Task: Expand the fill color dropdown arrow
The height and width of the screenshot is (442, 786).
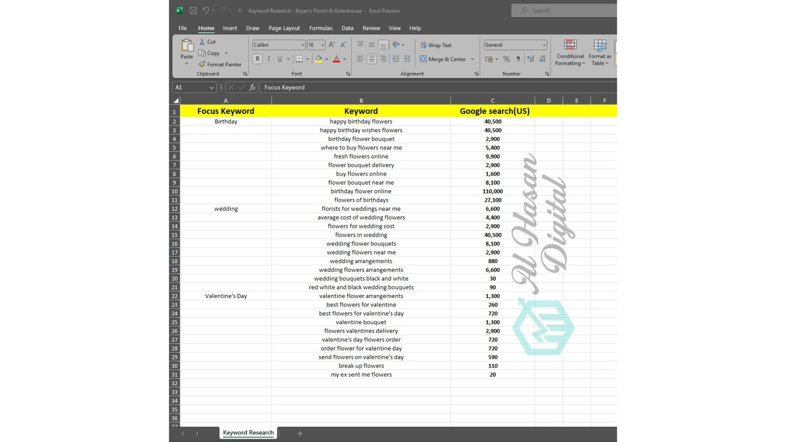Action: [327, 59]
